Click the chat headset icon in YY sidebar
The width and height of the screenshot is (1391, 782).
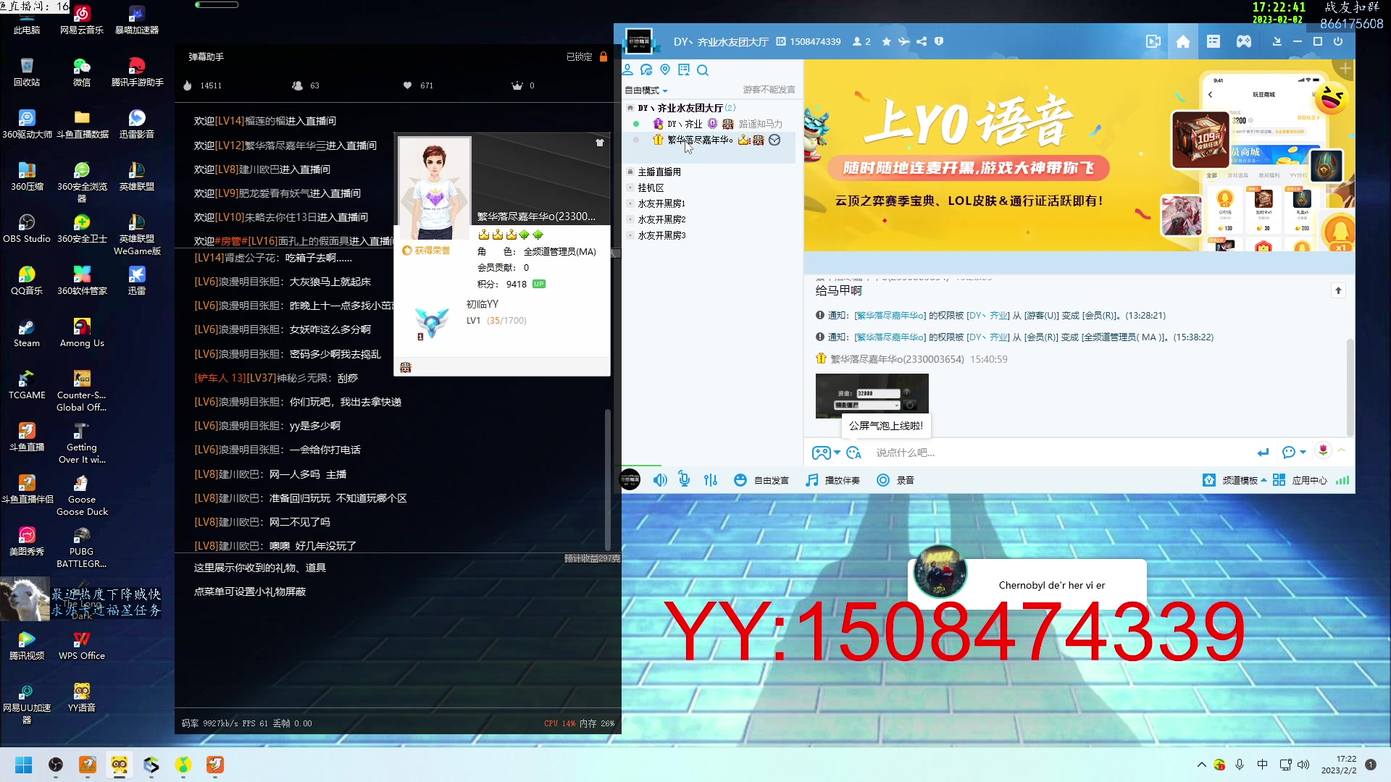pos(646,70)
